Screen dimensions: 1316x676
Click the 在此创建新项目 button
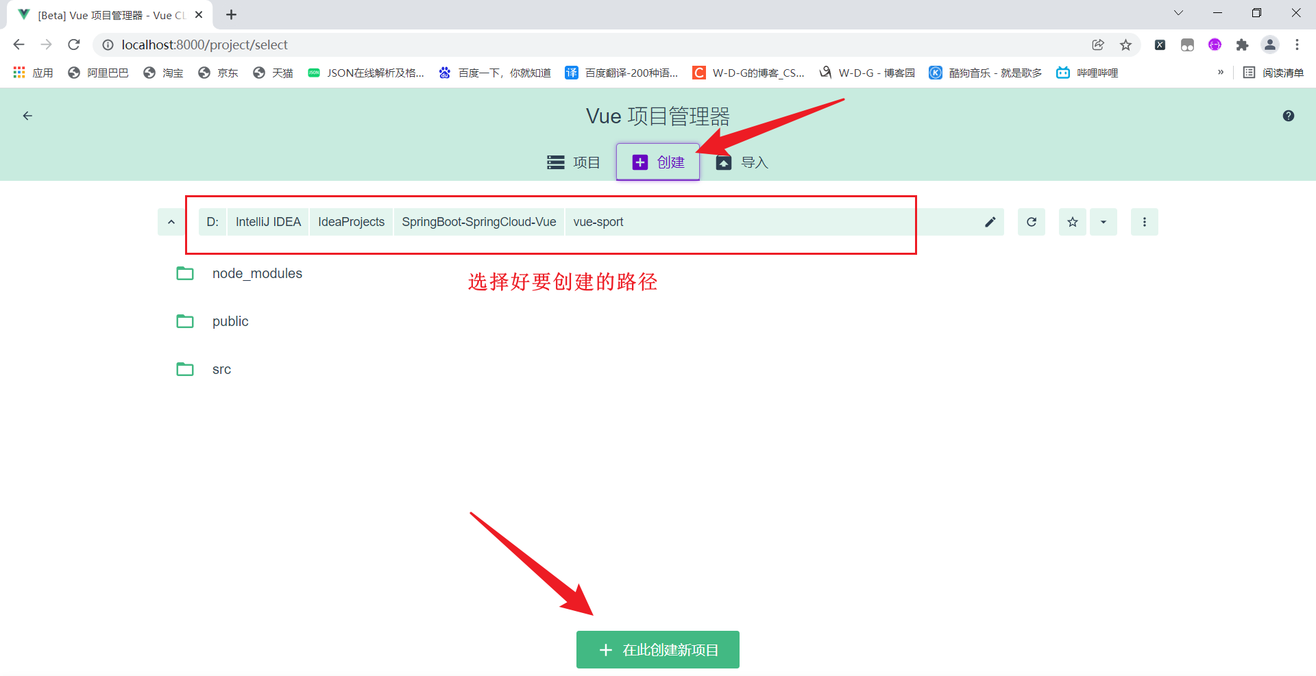657,649
